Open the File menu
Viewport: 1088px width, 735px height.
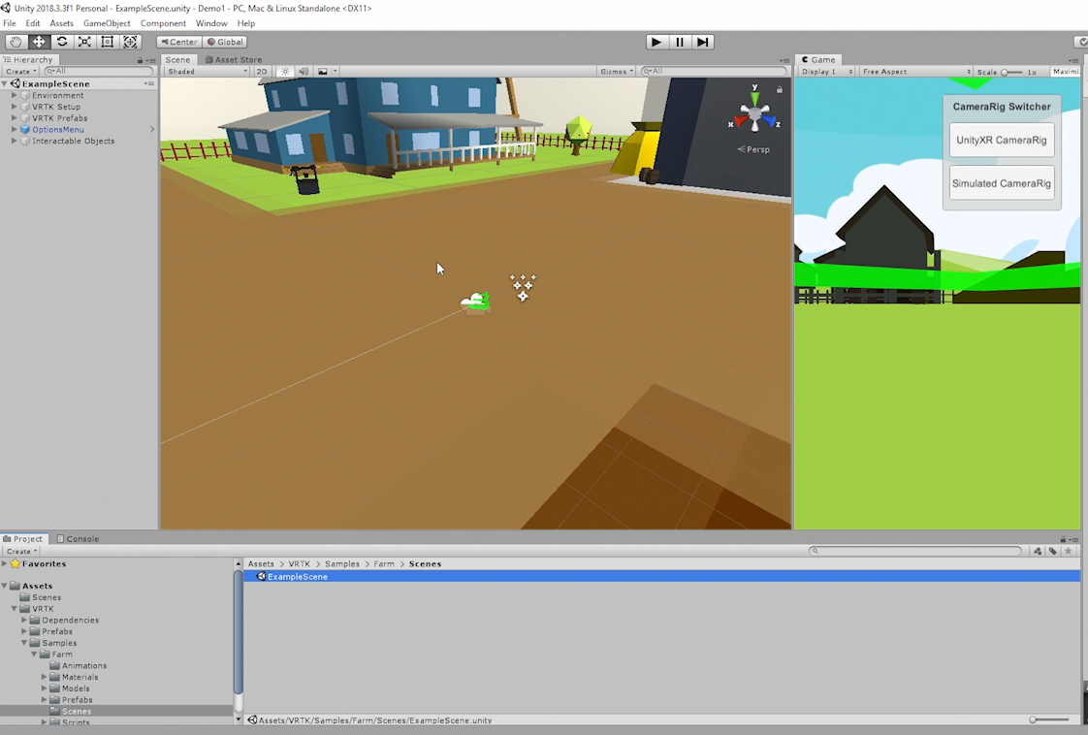10,23
